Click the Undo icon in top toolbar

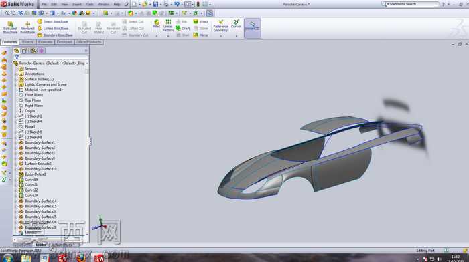tap(177, 4)
